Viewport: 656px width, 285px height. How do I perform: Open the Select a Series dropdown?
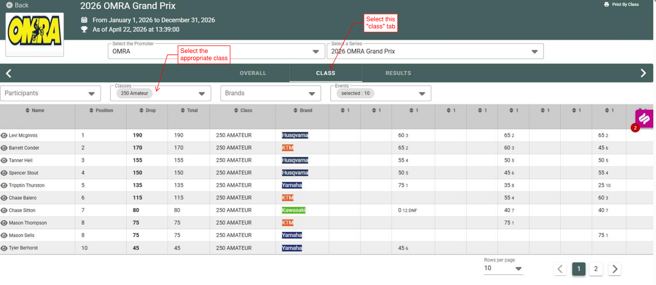435,51
